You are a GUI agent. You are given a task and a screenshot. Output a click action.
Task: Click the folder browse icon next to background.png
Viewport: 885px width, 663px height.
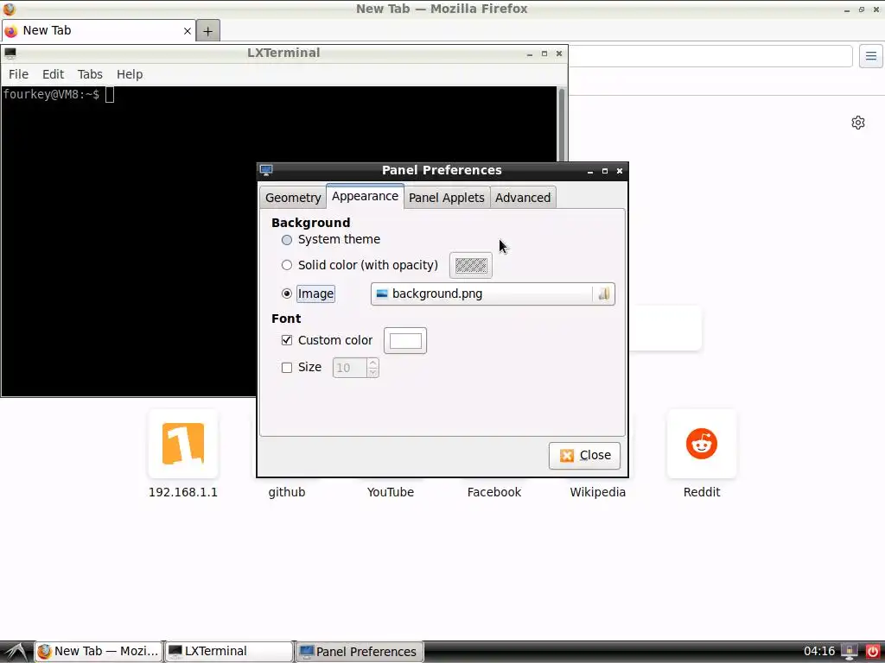tap(603, 294)
